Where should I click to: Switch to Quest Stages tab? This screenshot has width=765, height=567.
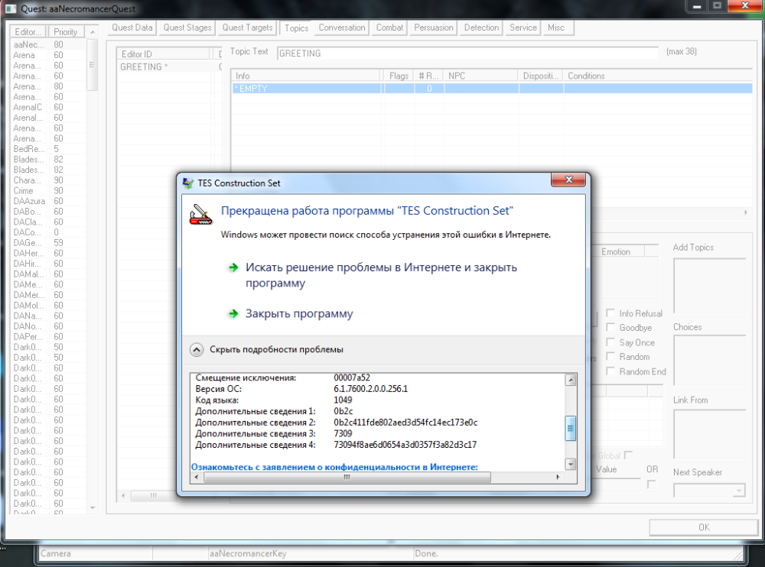click(187, 28)
